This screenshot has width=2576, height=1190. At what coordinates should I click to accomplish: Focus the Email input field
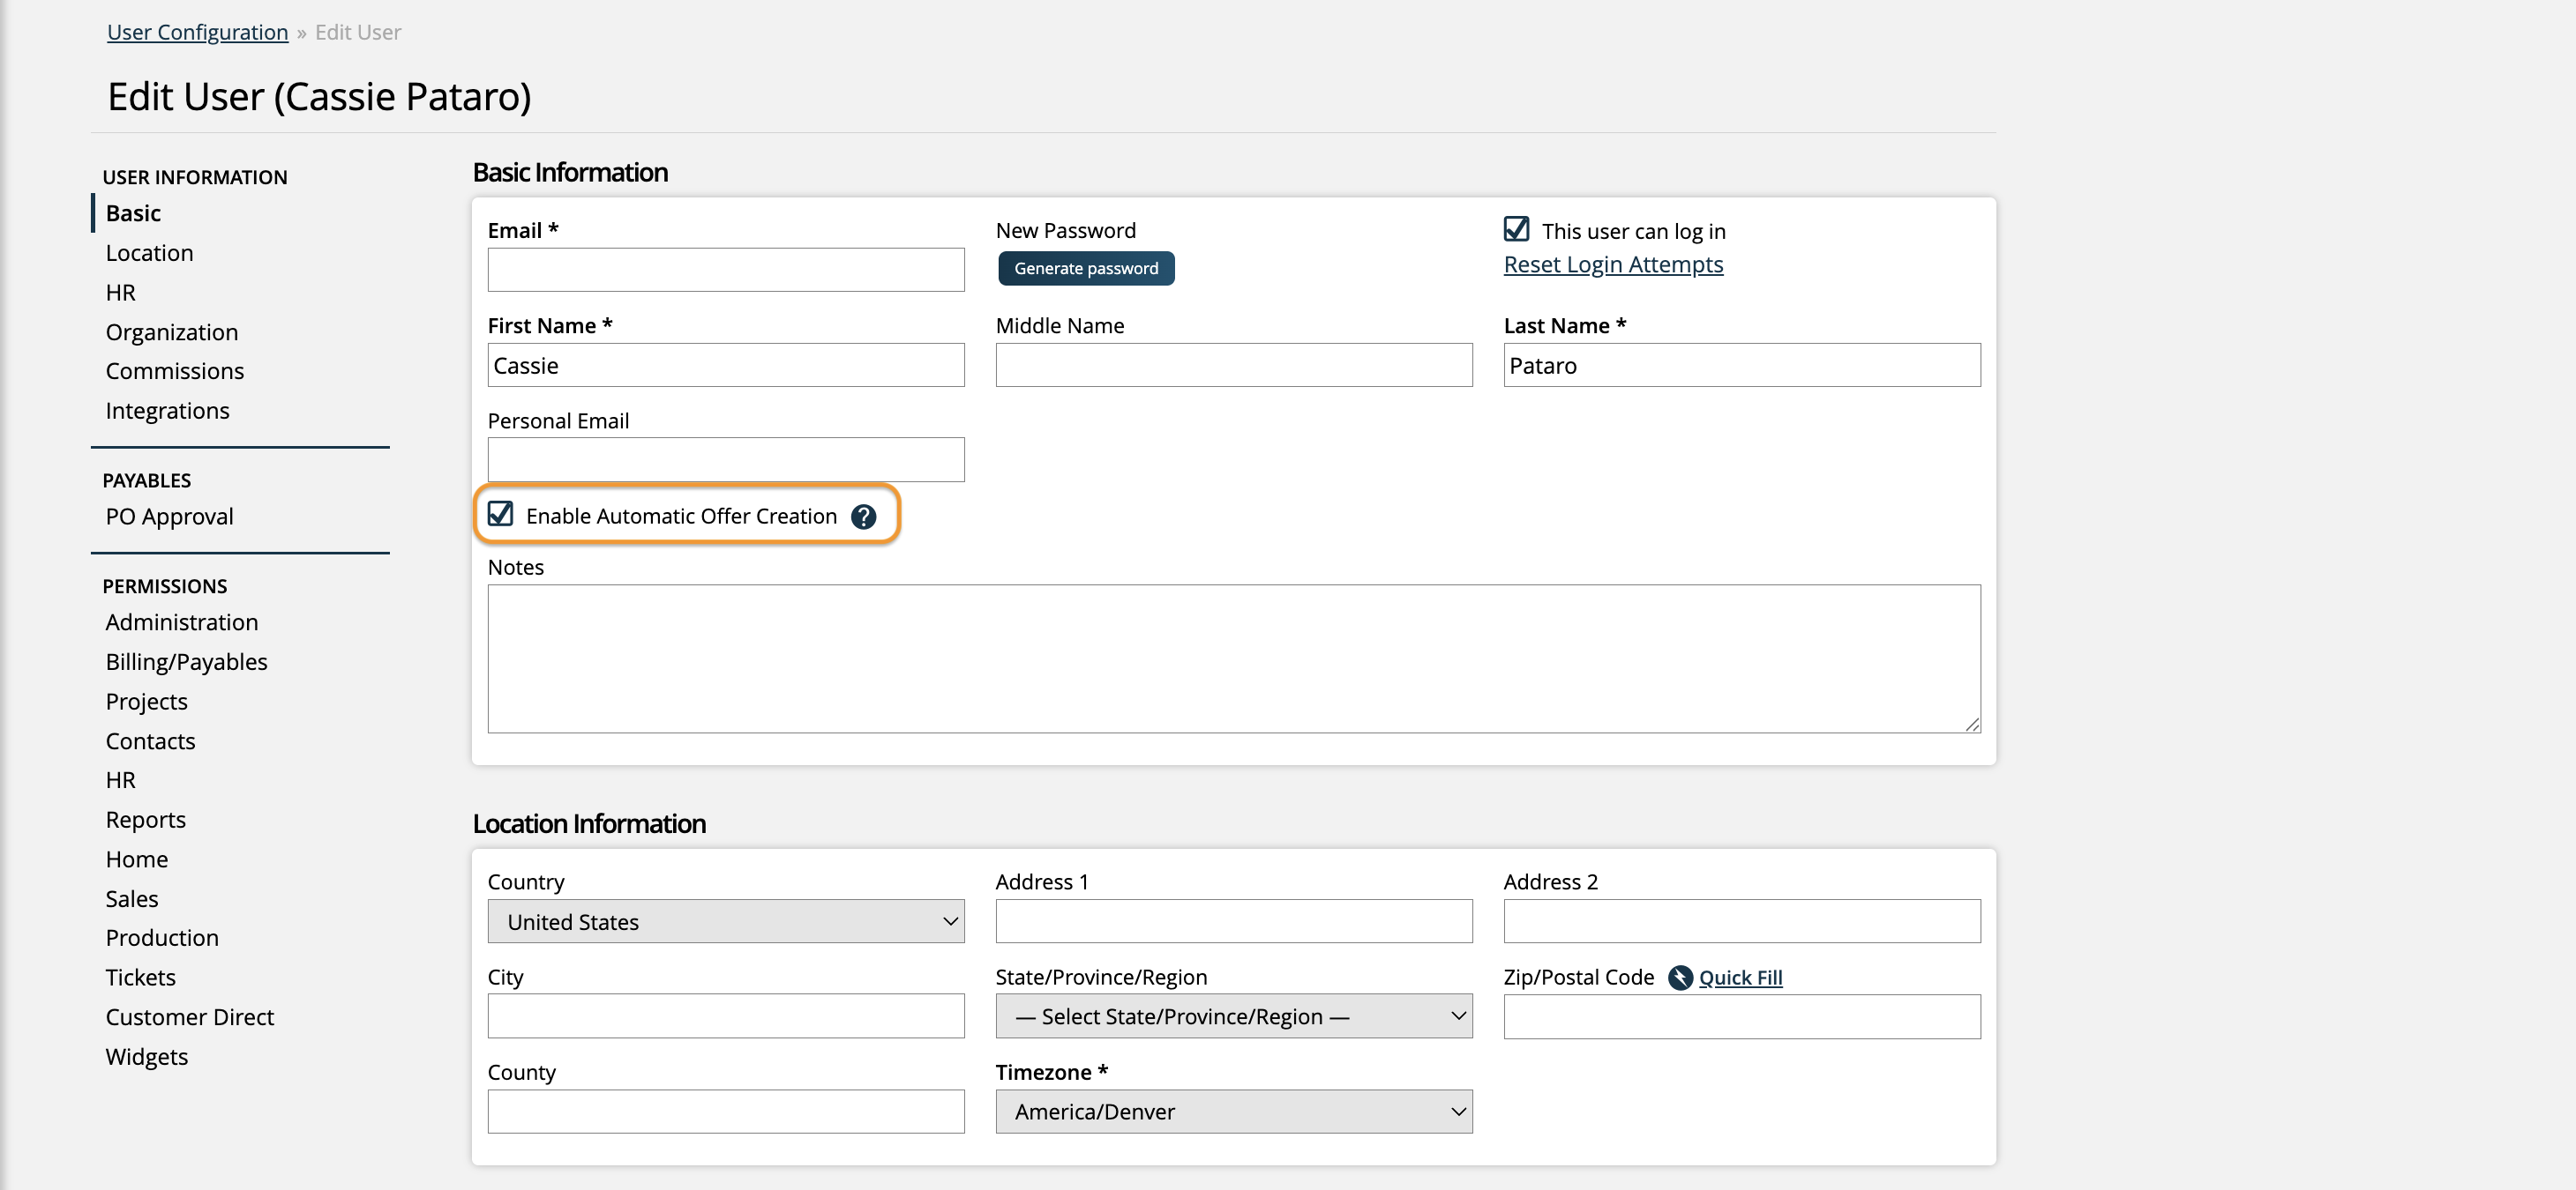[x=725, y=270]
